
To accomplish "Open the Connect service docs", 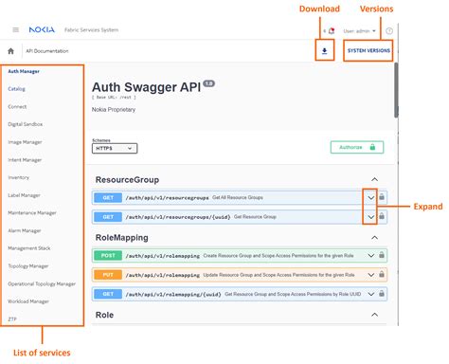I will pos(17,106).
